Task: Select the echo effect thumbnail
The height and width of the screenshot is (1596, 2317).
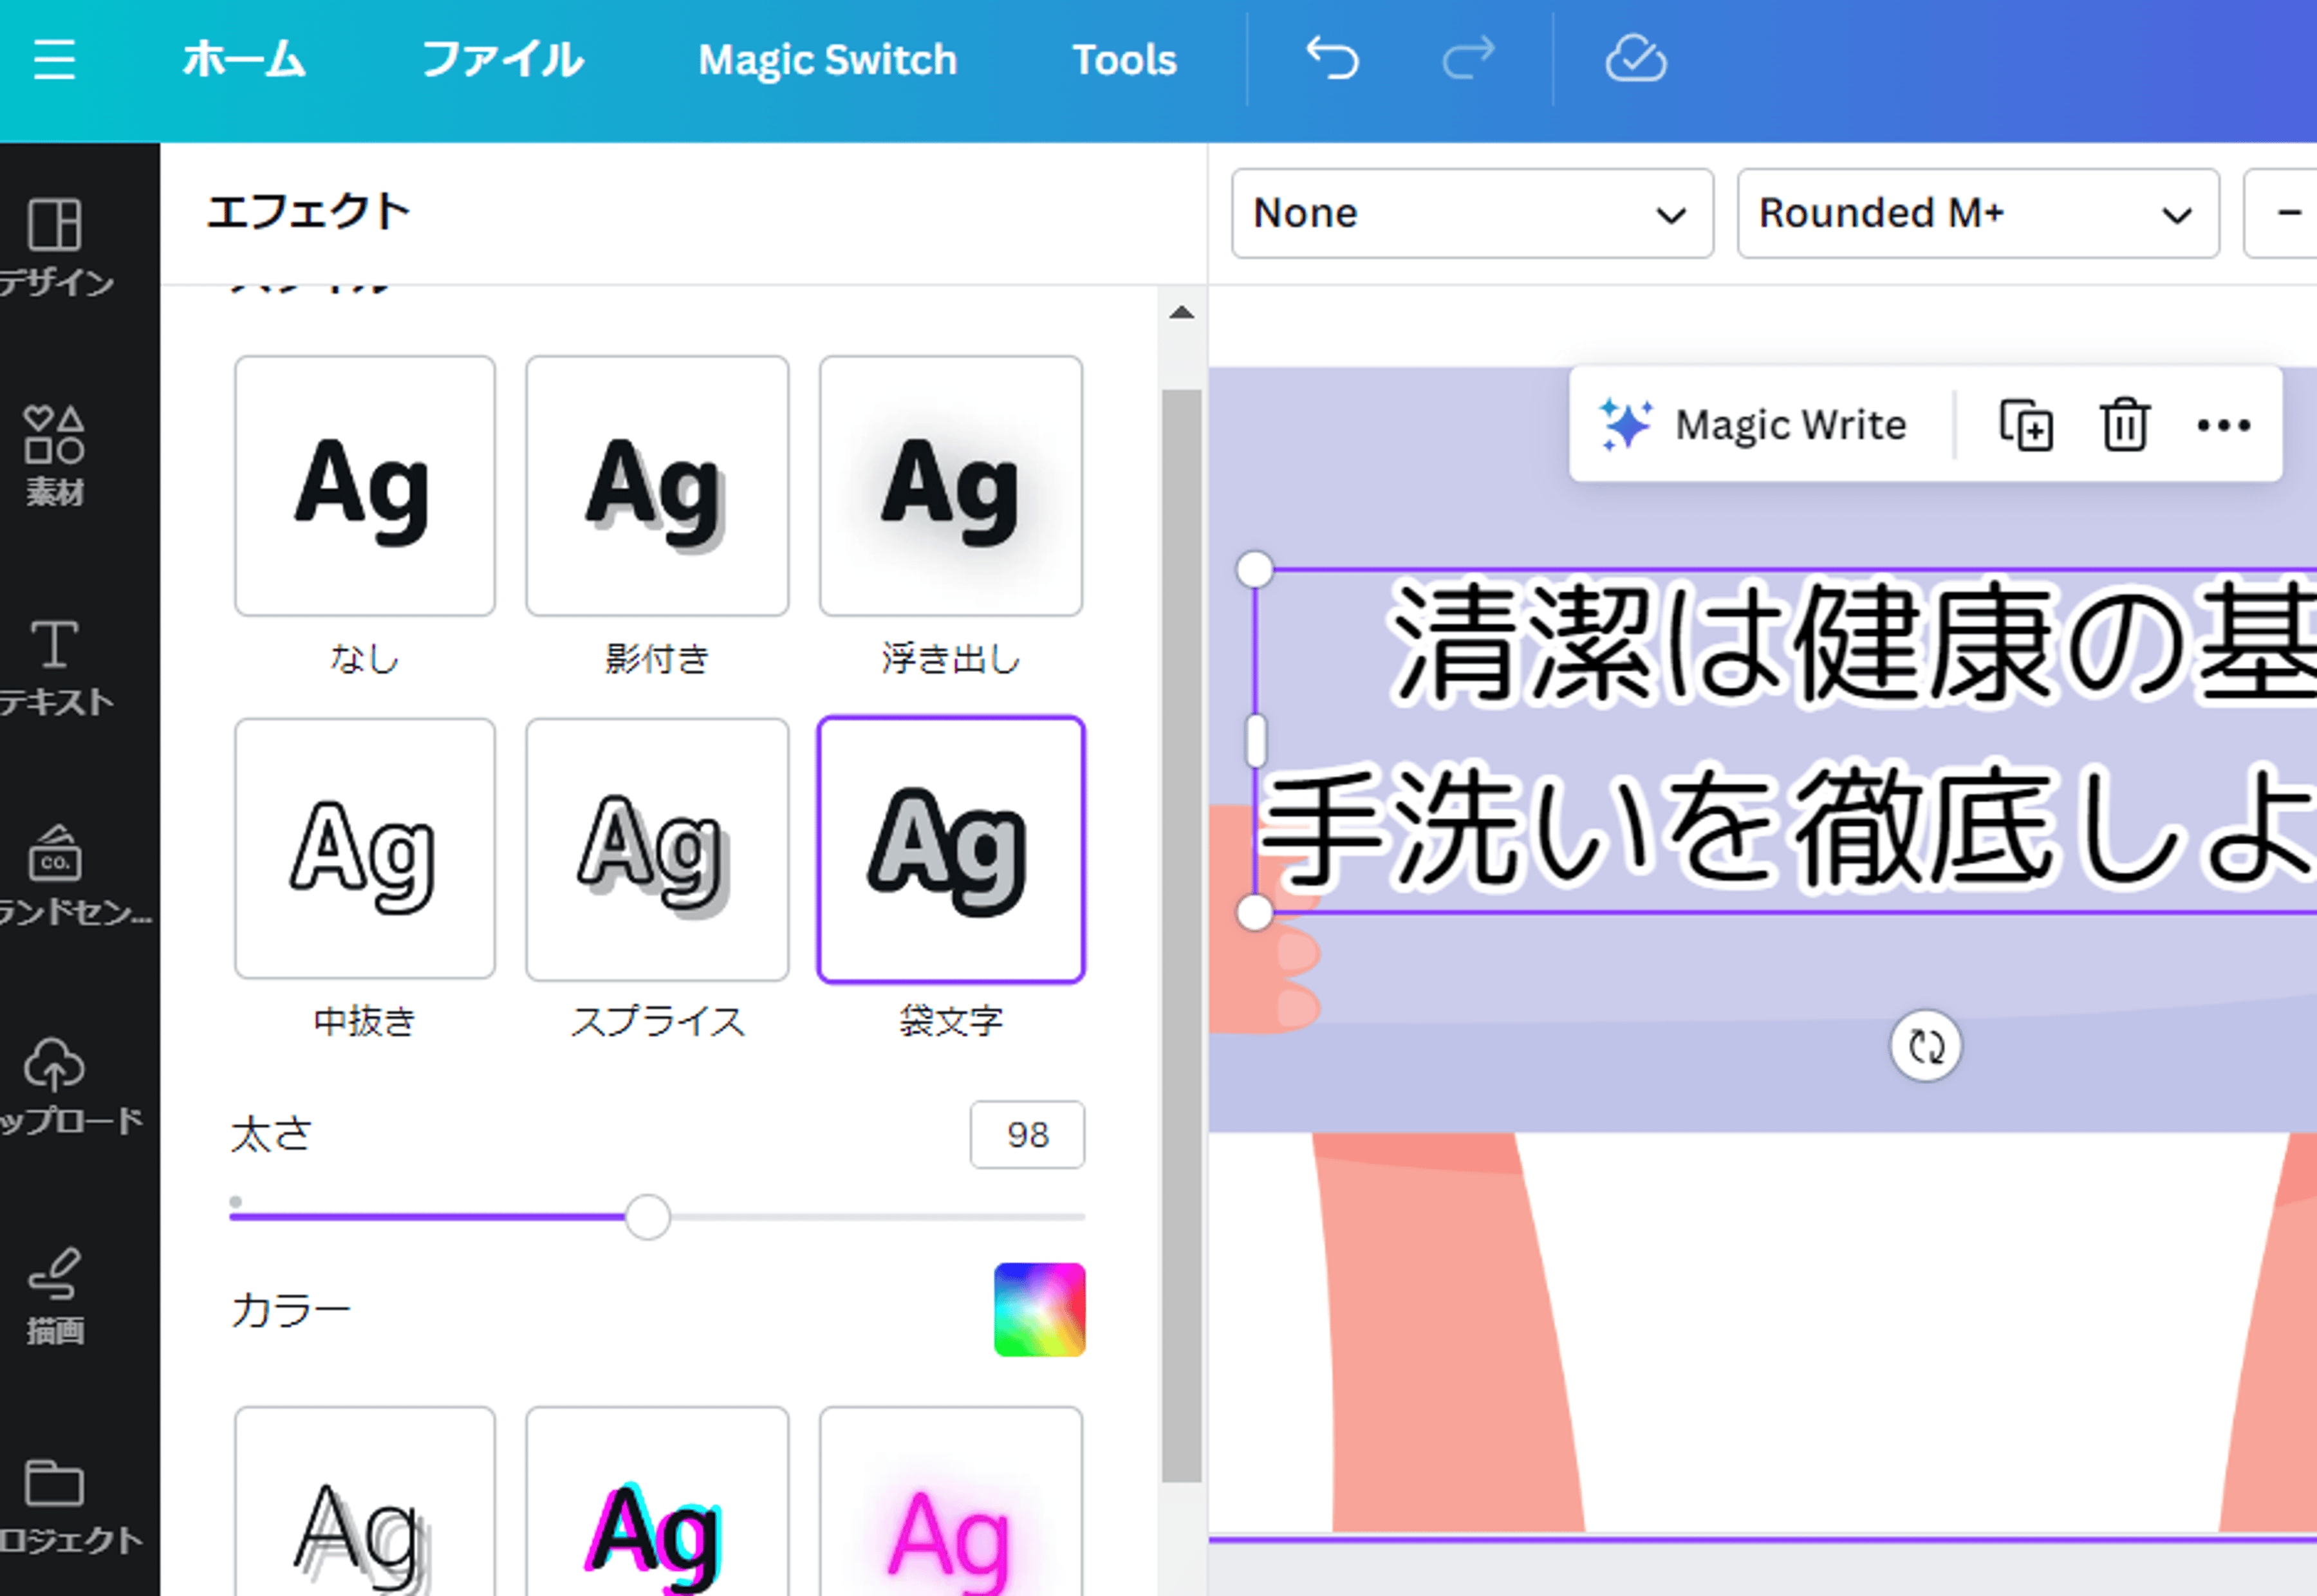Action: [365, 1501]
